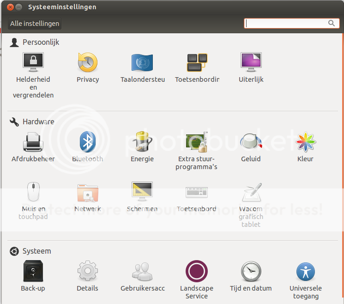
Task: Open Landscape Service settings
Action: (x=197, y=272)
